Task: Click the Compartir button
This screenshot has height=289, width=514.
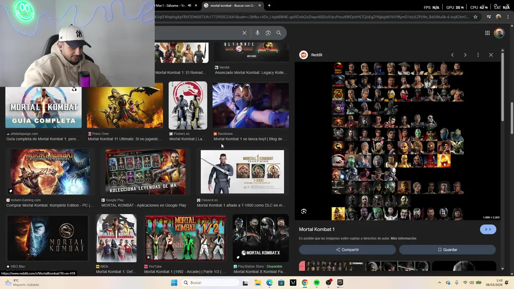Action: (347, 250)
